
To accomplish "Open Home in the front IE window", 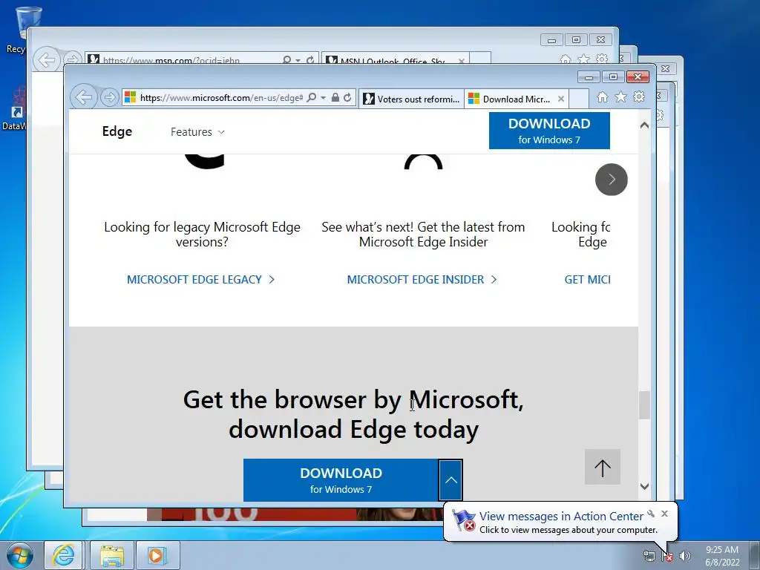I will tap(603, 97).
